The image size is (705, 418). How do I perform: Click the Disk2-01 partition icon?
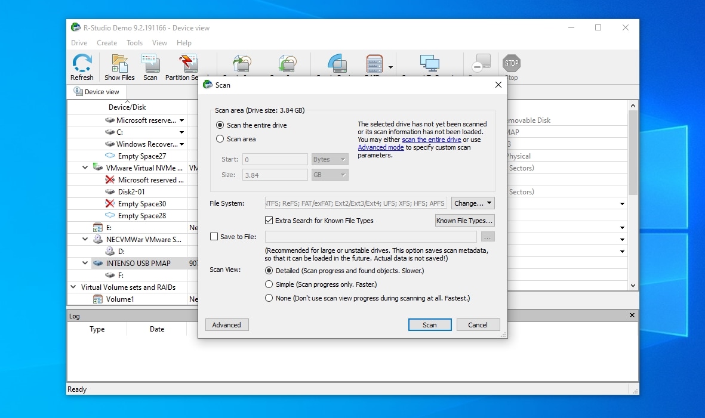[x=110, y=192]
